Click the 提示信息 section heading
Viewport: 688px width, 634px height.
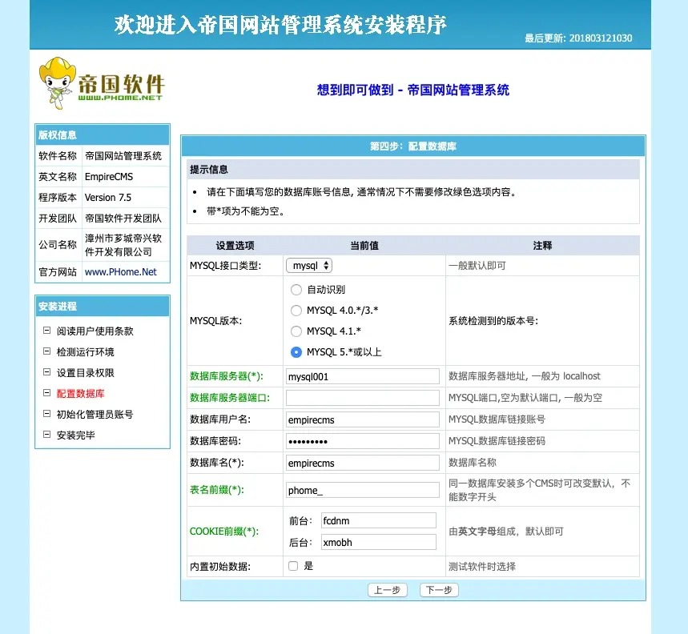(209, 169)
